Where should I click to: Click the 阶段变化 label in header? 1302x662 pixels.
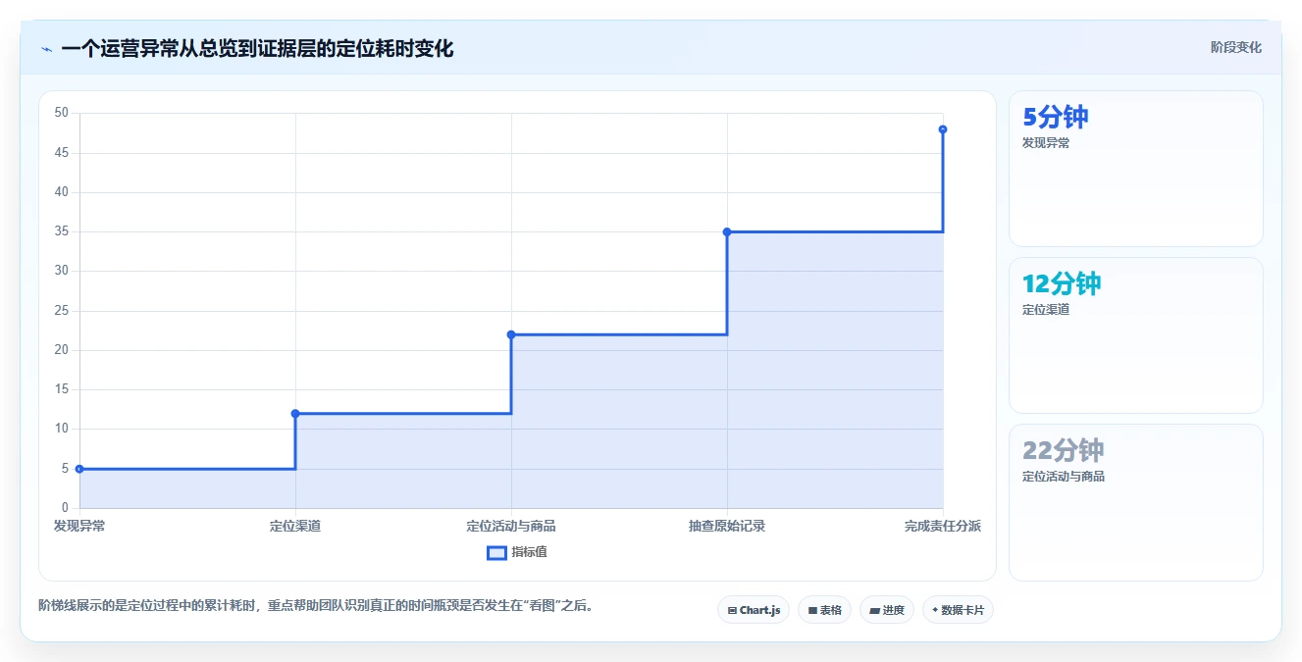click(1235, 47)
